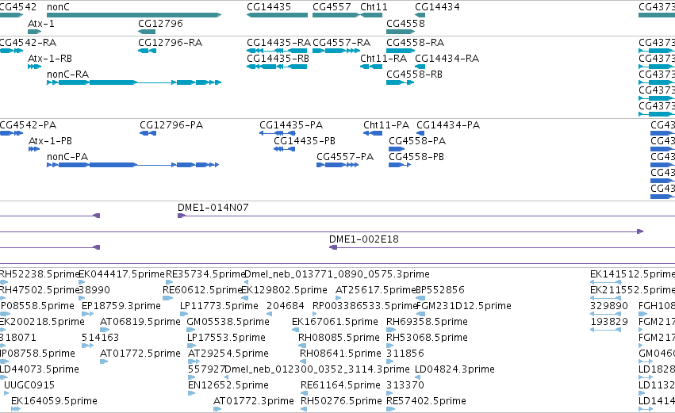Click the RH52238.5prime EST label

pos(40,274)
